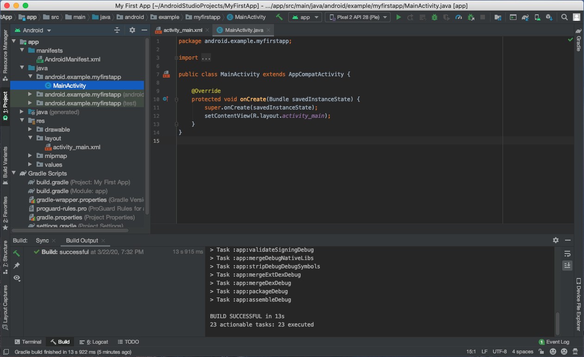Click the green hammer in Build panel
This screenshot has width=584, height=357.
(x=17, y=253)
